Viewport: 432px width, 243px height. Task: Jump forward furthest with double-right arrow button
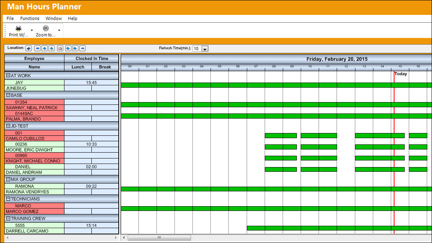tap(82, 48)
